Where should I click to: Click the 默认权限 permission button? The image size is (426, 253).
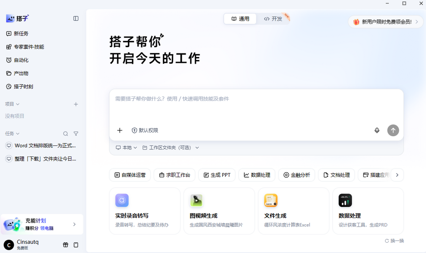tap(145, 130)
